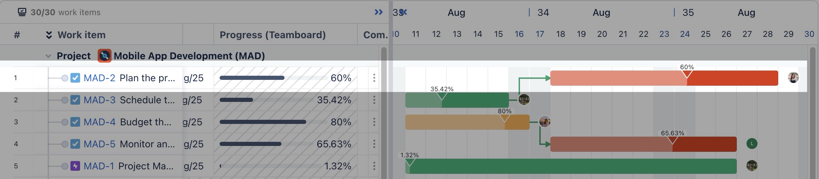Open three-dot menu for MAD-2 row
The width and height of the screenshot is (819, 179).
(374, 78)
